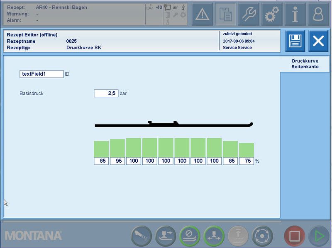Save the recipe with floppy disk icon
The width and height of the screenshot is (332, 248).
click(295, 41)
